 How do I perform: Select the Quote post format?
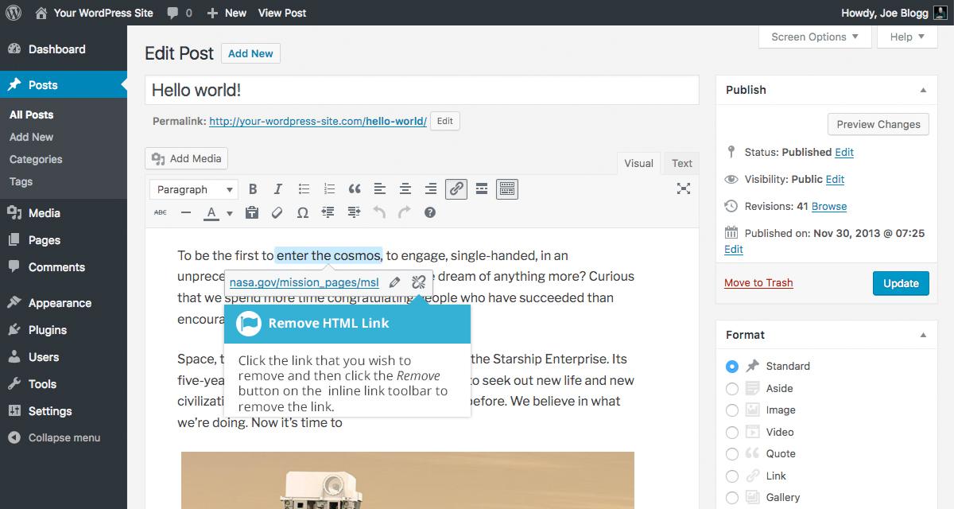pos(731,454)
